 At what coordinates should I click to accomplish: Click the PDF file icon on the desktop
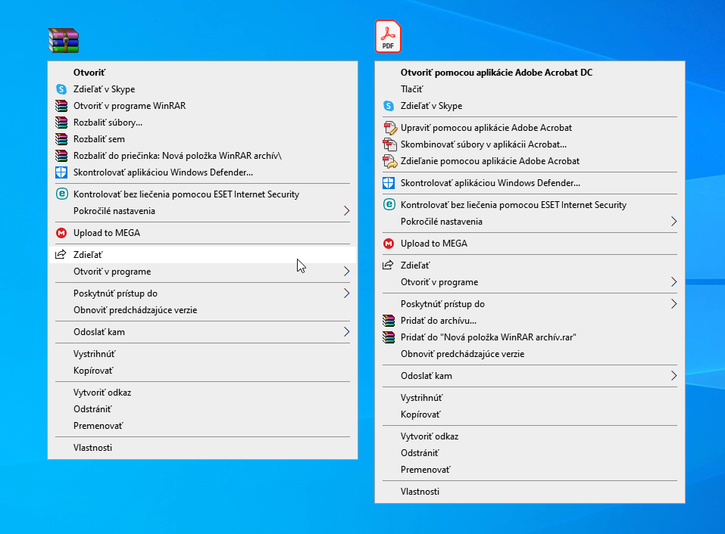(388, 36)
